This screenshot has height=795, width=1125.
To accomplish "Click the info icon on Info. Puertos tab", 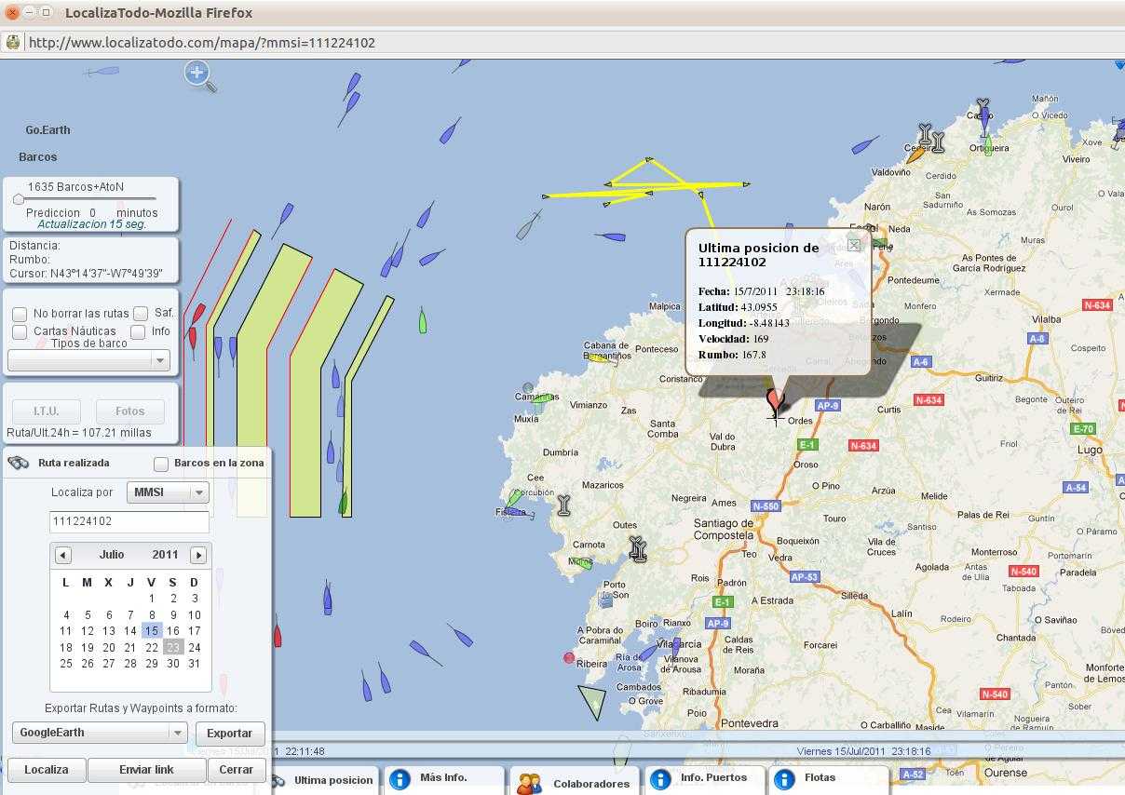I will point(660,779).
